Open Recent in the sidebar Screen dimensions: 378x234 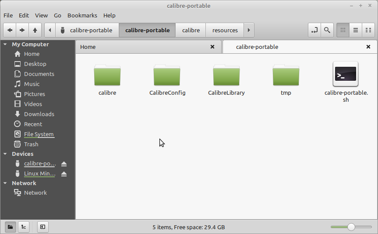point(33,124)
